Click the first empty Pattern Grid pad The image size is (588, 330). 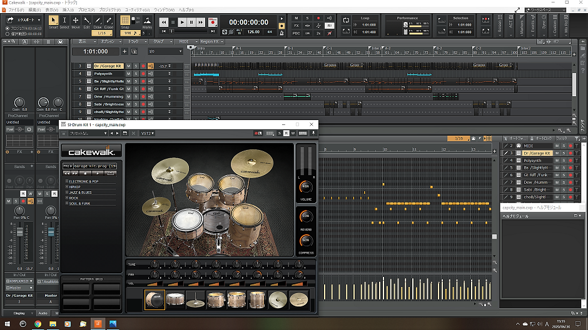pos(76,289)
